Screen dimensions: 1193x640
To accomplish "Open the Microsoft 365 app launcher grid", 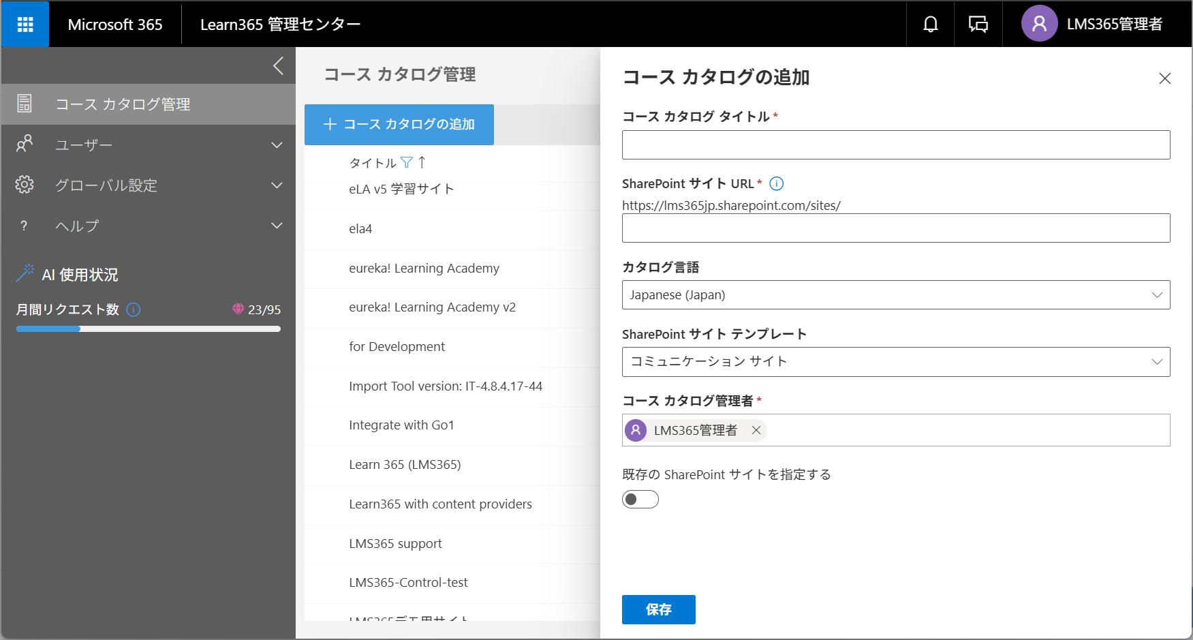I will [x=25, y=25].
